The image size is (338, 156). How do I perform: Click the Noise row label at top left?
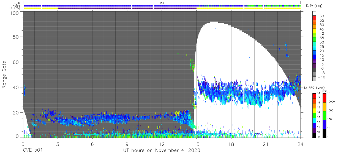[x=17, y=6]
